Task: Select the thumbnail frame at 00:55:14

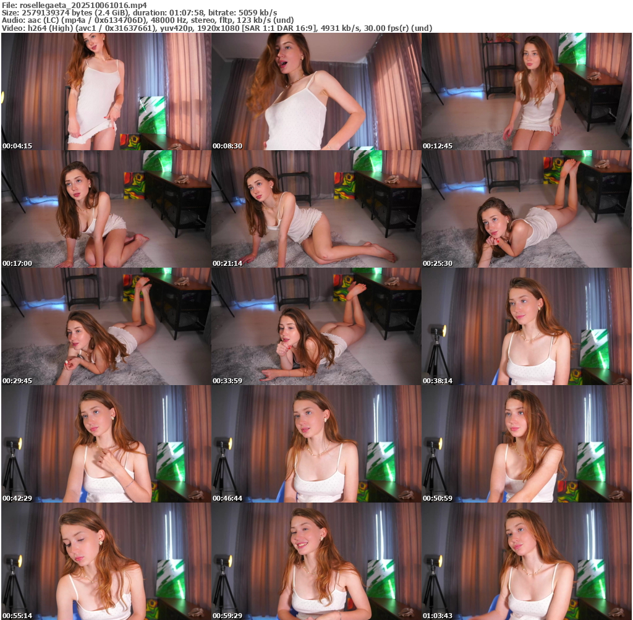Action: (106, 561)
